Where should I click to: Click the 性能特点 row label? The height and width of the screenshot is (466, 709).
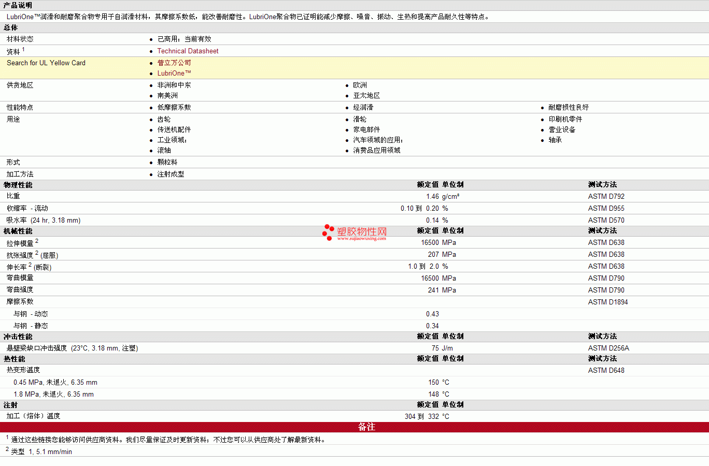(x=20, y=107)
